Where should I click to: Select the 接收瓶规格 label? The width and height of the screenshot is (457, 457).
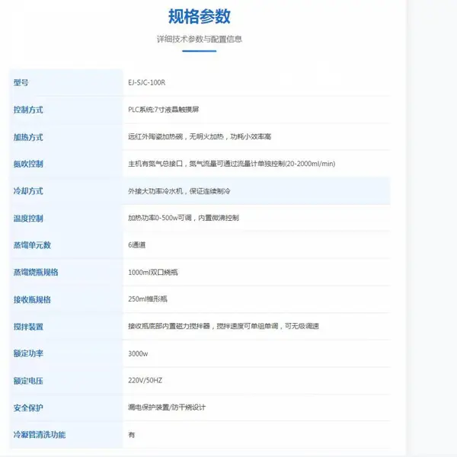coord(32,299)
